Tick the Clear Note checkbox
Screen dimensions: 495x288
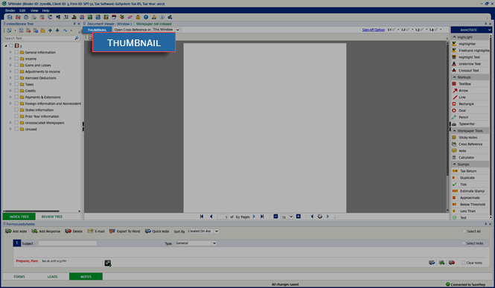pyautogui.click(x=464, y=263)
